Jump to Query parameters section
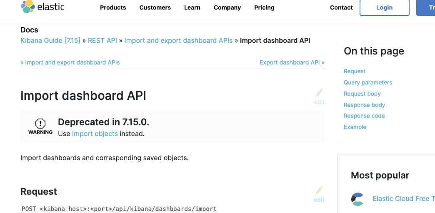Viewport: 435px width, 213px height. coord(368,82)
